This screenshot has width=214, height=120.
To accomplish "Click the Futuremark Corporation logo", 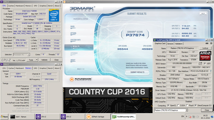I will [80, 79].
